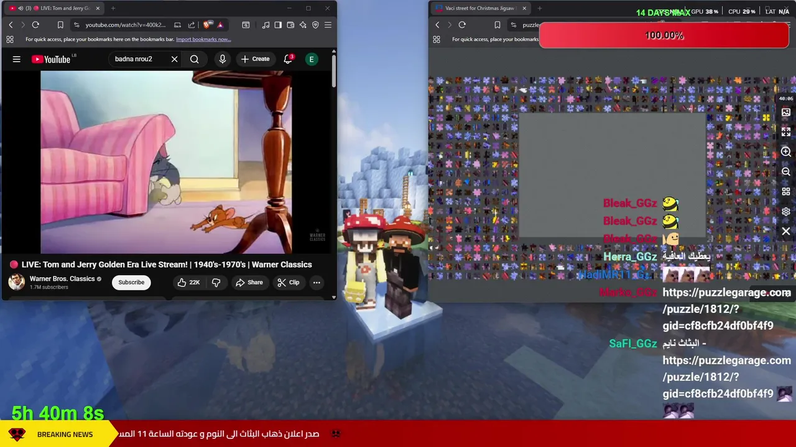Open the Screen Mirroring icon in YouTube address bar
Image resolution: width=796 pixels, height=447 pixels.
pyautogui.click(x=177, y=25)
